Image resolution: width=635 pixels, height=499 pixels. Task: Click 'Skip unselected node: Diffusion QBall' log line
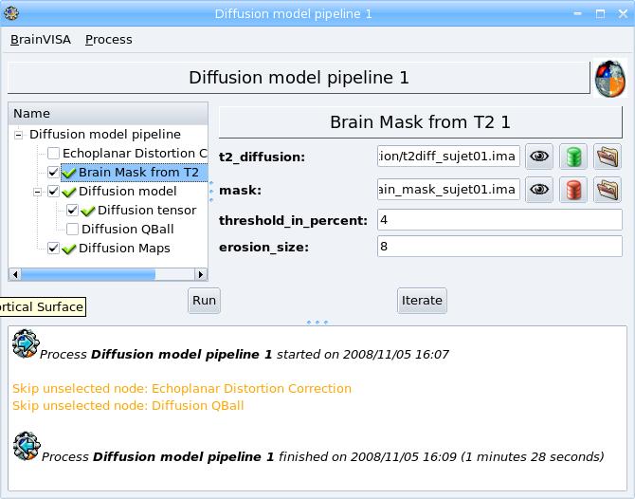tap(128, 406)
